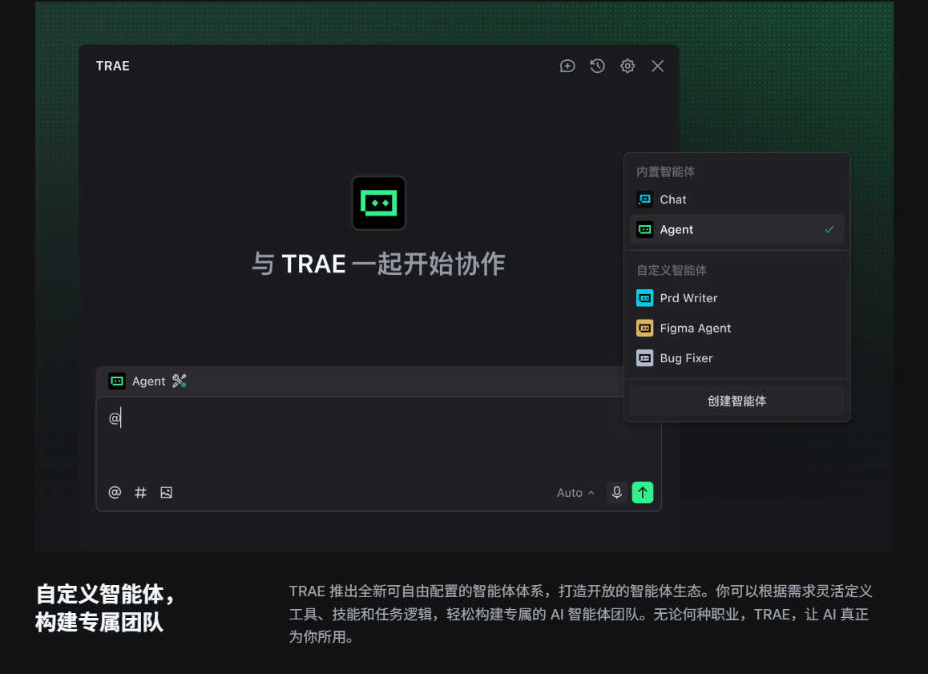Open TRAE settings gear icon
This screenshot has width=928, height=674.
click(627, 66)
